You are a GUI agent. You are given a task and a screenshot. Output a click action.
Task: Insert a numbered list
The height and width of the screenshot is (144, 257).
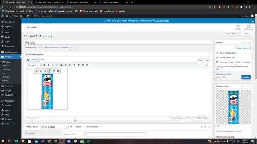tap(57, 65)
